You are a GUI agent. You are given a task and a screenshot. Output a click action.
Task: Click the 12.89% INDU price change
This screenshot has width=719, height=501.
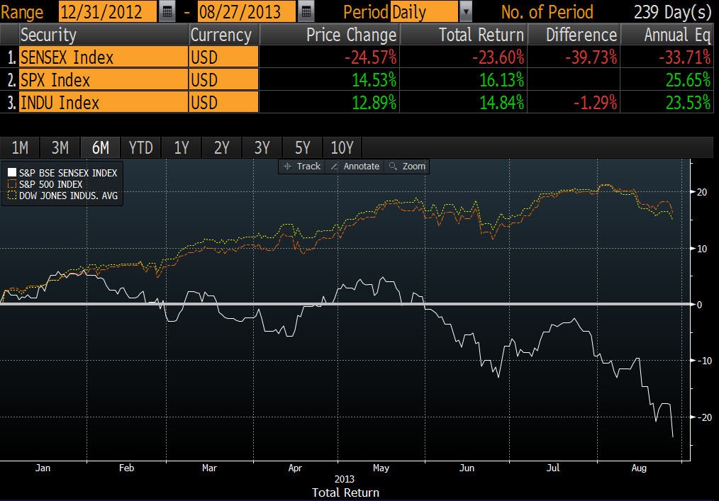click(x=374, y=102)
